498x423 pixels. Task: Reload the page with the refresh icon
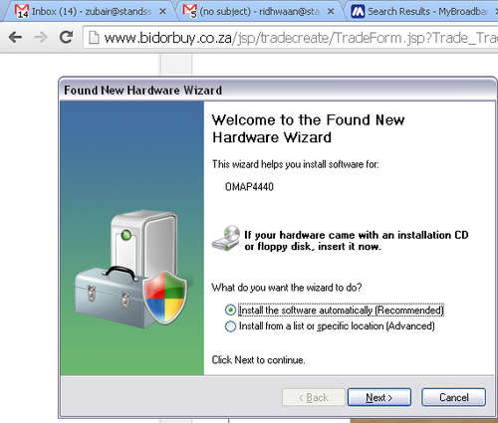click(x=66, y=37)
